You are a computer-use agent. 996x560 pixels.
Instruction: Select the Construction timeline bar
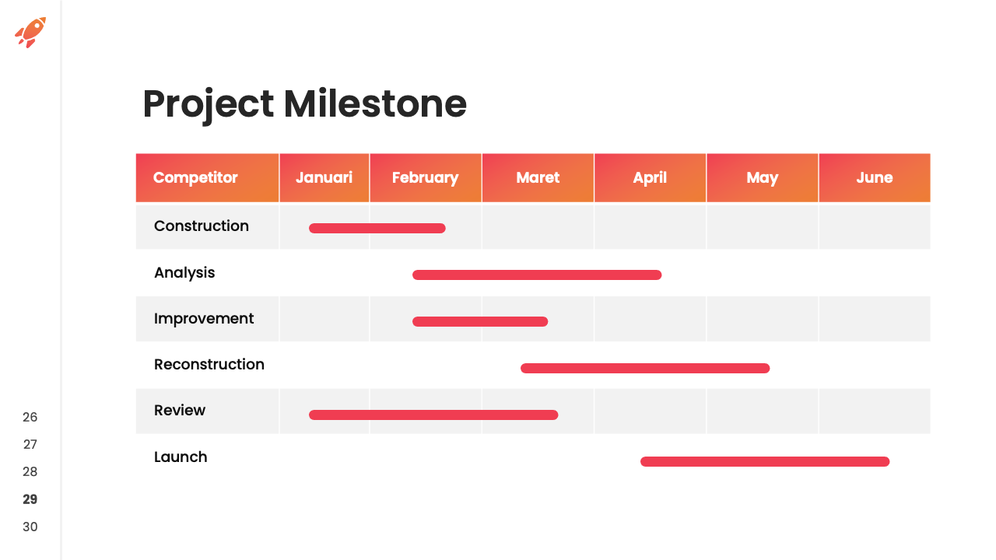pyautogui.click(x=377, y=228)
